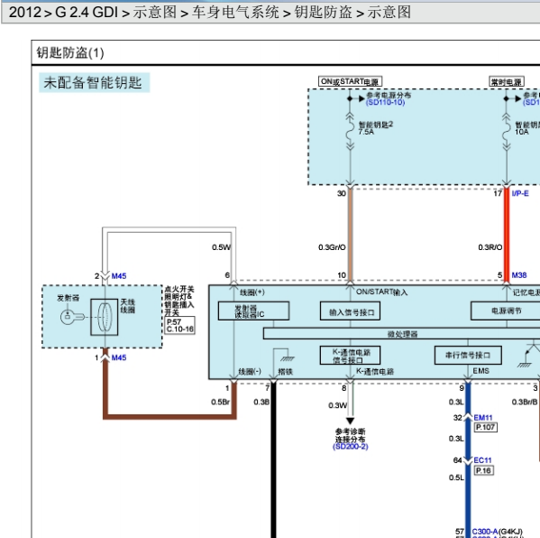Open the I/P-E connector link
540x538 pixels.
[520, 193]
